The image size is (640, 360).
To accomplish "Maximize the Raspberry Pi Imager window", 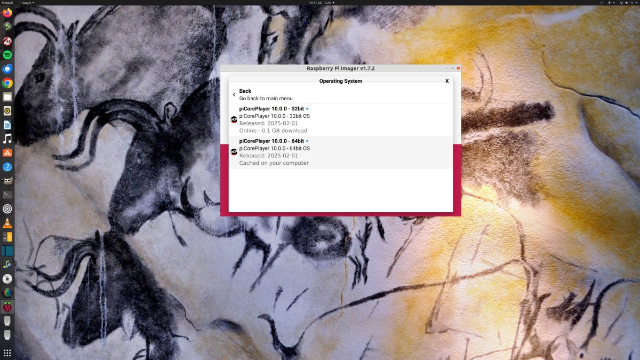I will 452,68.
